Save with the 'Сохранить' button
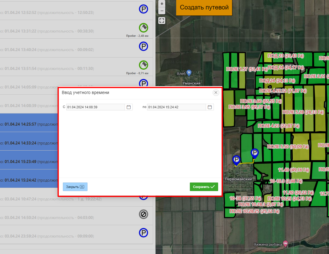The width and height of the screenshot is (329, 254). point(204,187)
